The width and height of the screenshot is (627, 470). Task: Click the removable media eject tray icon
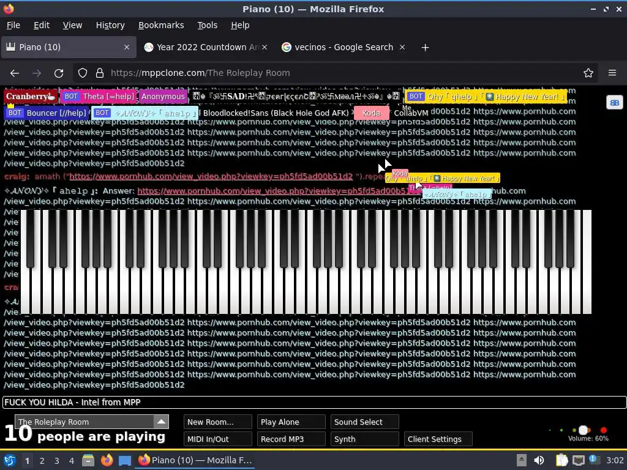pyautogui.click(x=522, y=460)
